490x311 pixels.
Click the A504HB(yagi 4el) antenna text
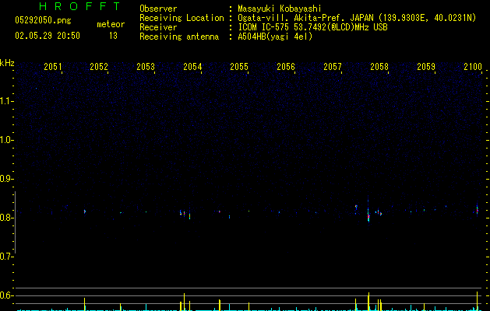click(275, 37)
